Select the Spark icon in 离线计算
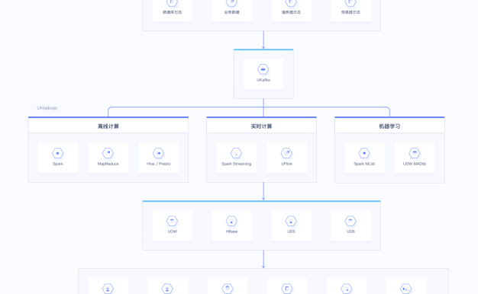The image size is (478, 294). (57, 153)
